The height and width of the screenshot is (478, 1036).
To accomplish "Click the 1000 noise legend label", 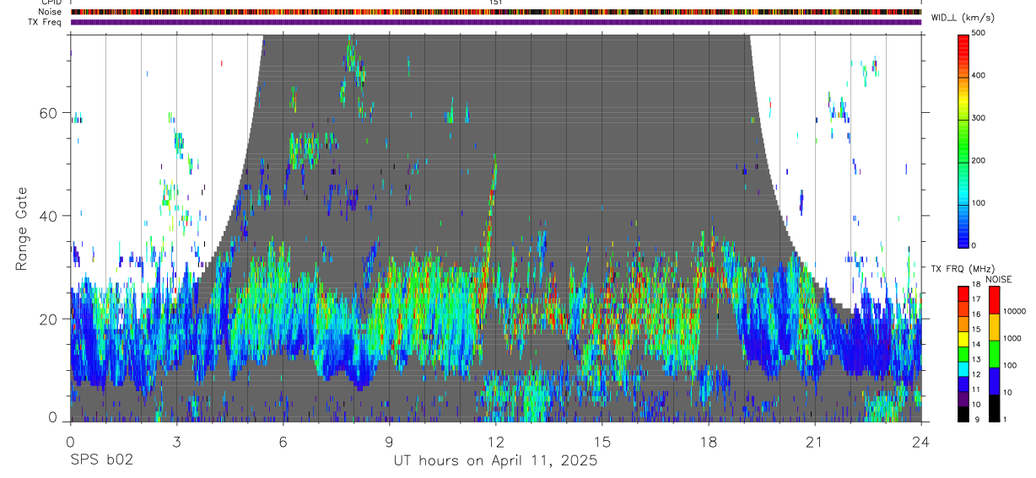I will 1012,338.
